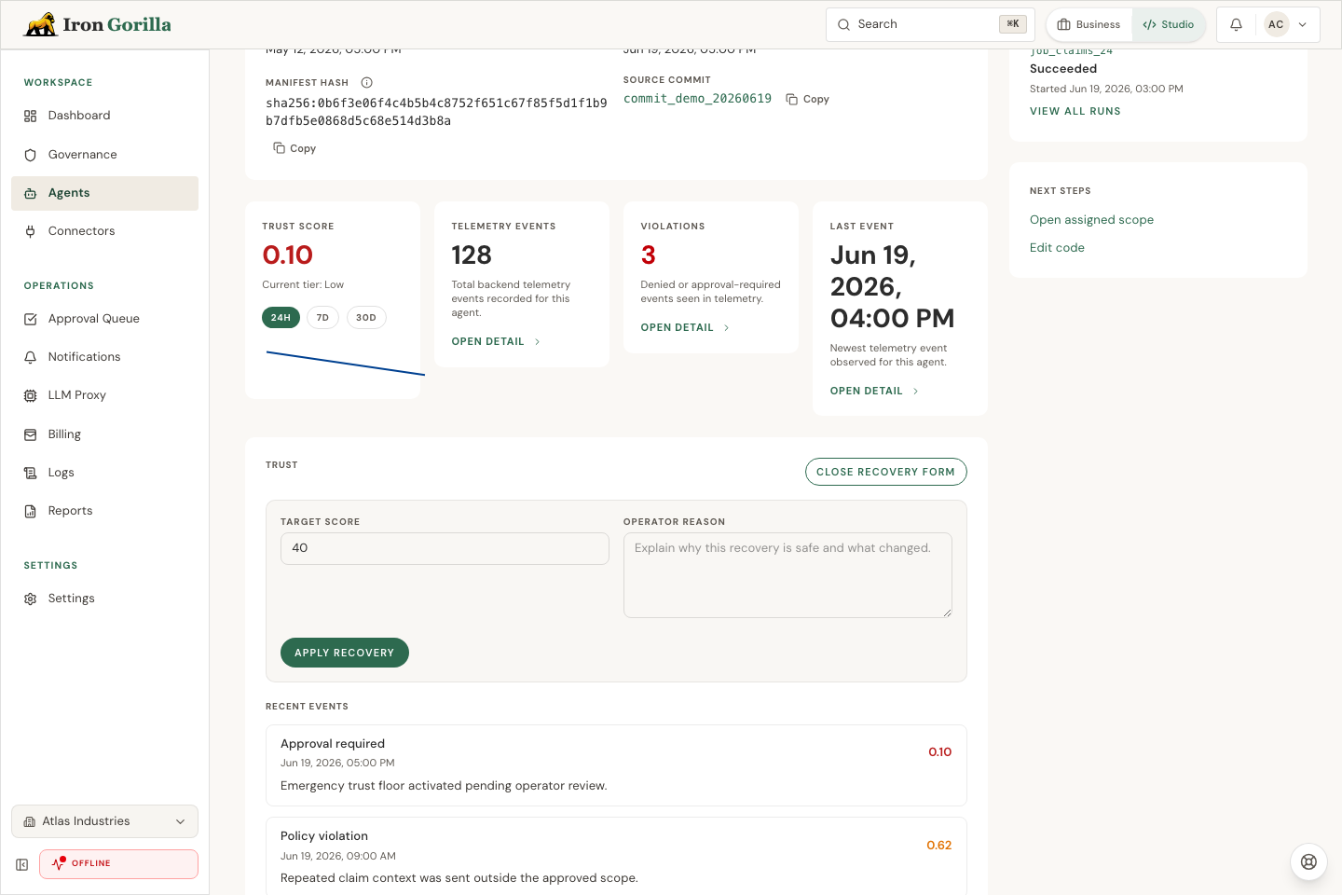This screenshot has width=1342, height=895.
Task: Open detail for violations card
Action: [685, 328]
